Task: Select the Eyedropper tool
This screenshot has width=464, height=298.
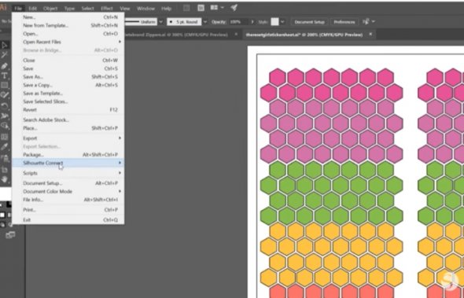Action: [4, 147]
